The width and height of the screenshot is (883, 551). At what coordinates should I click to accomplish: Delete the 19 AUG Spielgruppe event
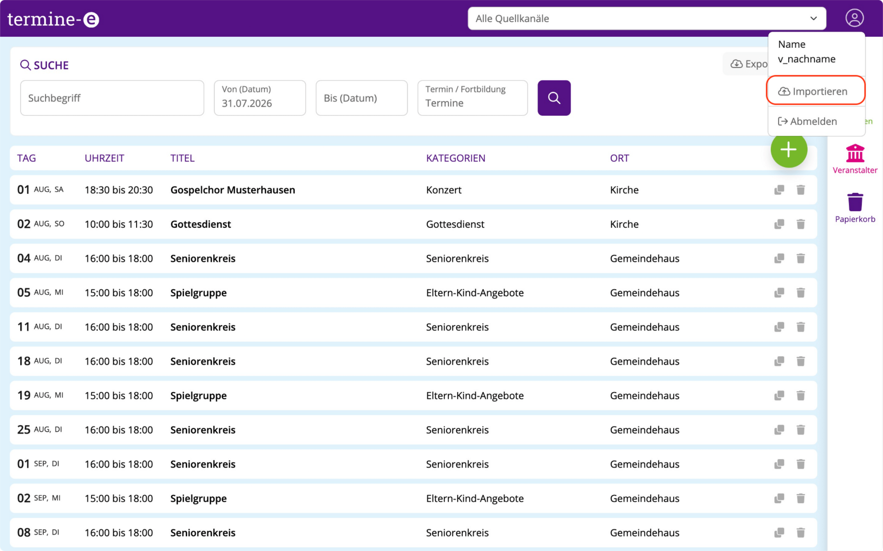tap(800, 395)
